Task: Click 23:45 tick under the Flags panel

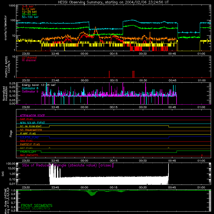Action: 55,161
